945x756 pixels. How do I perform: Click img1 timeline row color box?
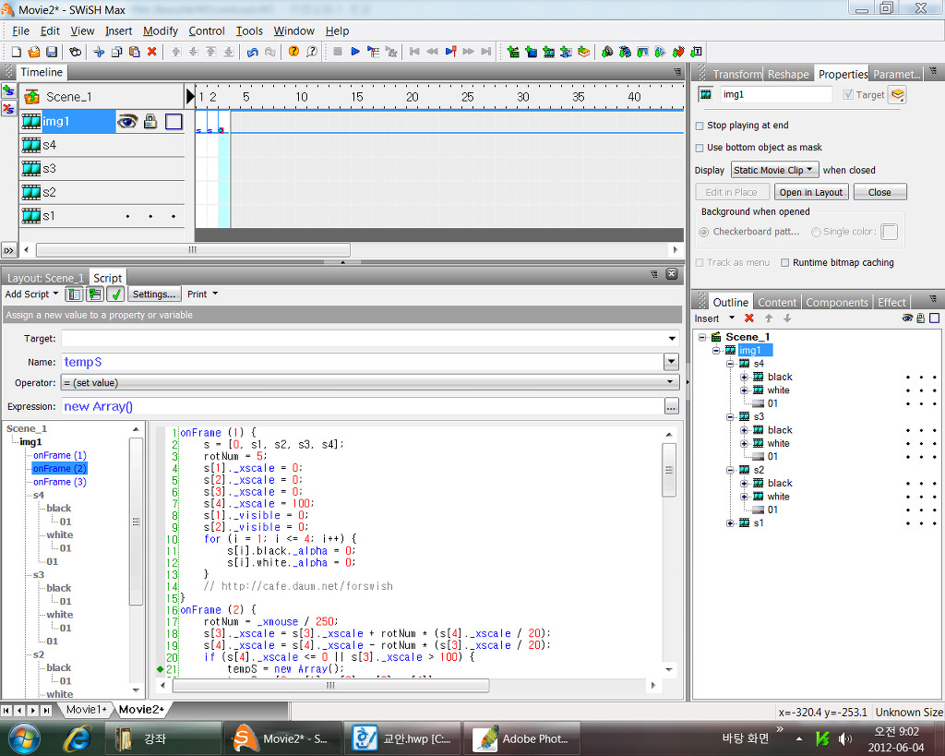click(x=173, y=122)
